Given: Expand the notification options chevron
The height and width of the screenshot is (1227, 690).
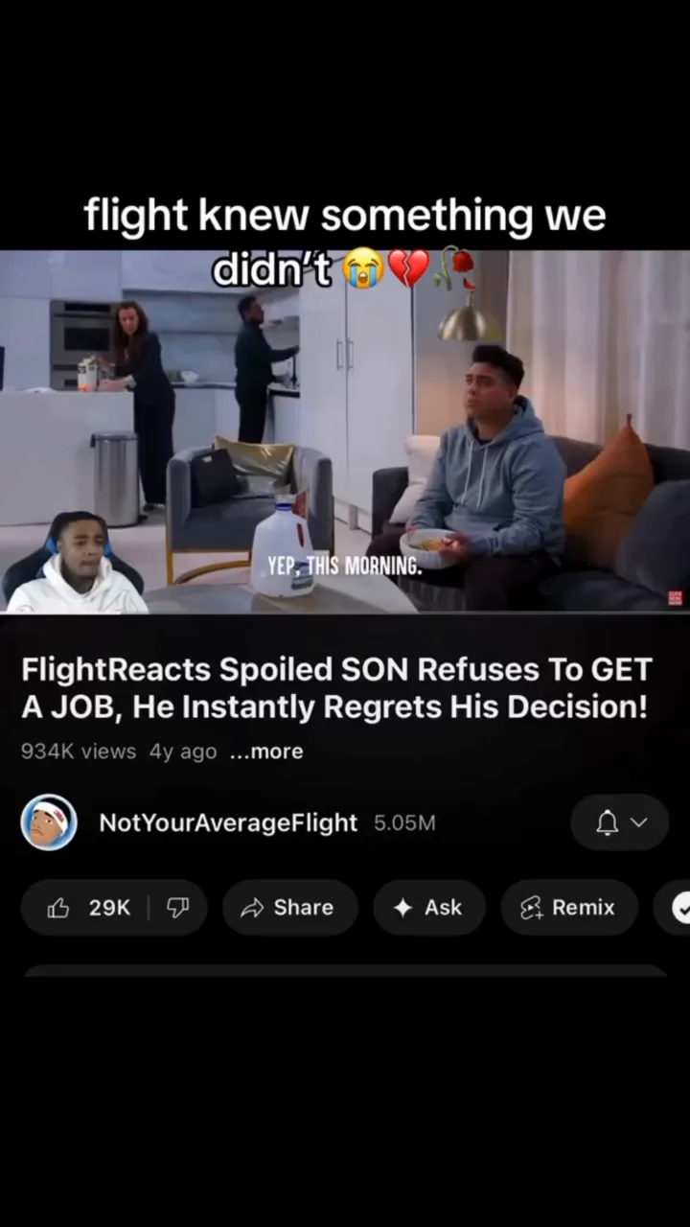Looking at the screenshot, I should tap(639, 822).
